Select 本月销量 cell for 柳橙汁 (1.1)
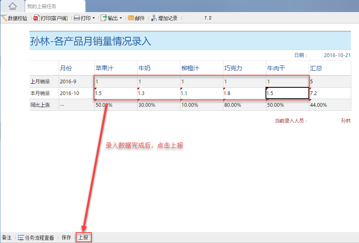The image size is (359, 243). coord(202,93)
